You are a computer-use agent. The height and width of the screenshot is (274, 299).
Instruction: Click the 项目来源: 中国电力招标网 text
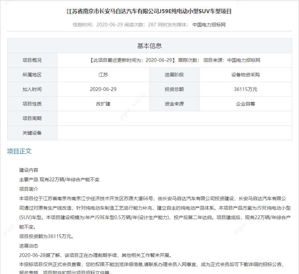[232, 60]
